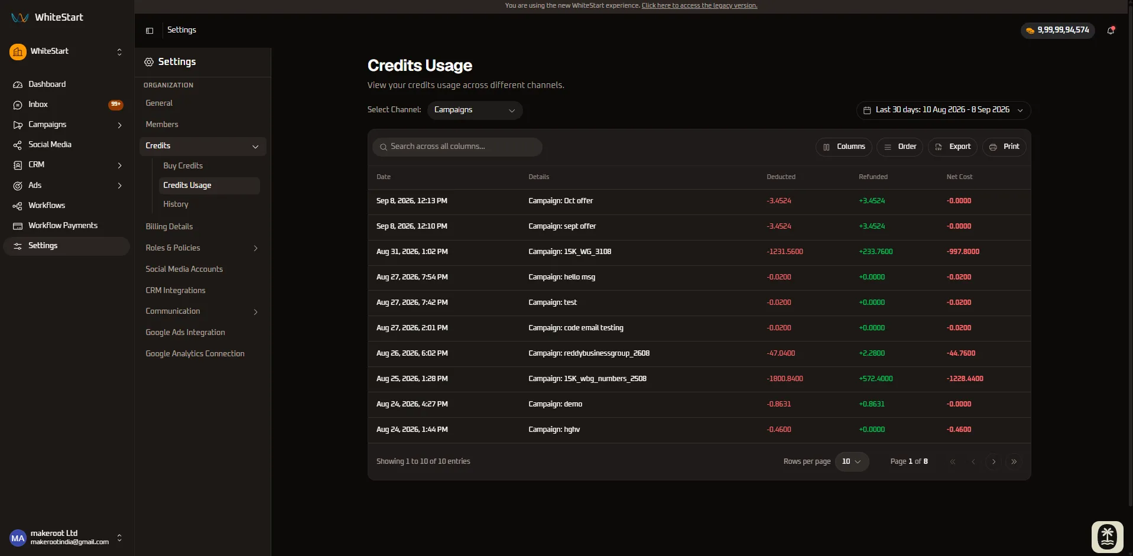Click the credits balance coin badge
Image resolution: width=1133 pixels, height=556 pixels.
pos(1058,30)
